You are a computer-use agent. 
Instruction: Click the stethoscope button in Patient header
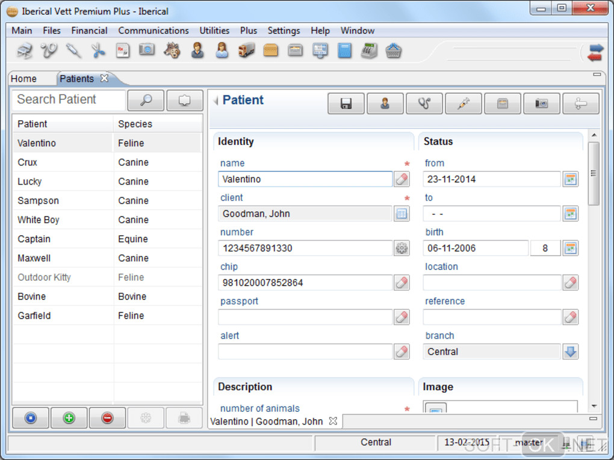[x=424, y=103]
